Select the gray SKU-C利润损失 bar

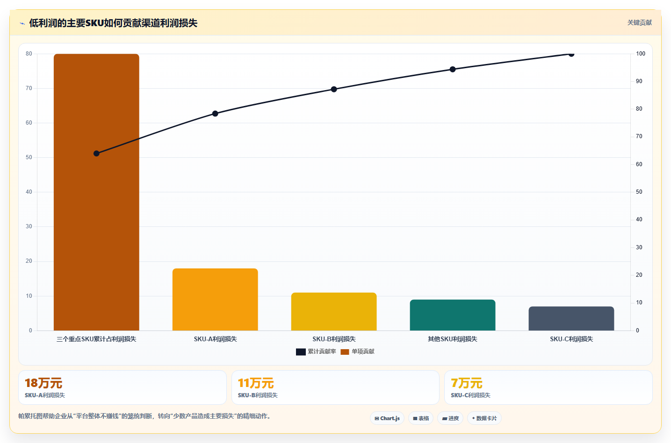(571, 318)
